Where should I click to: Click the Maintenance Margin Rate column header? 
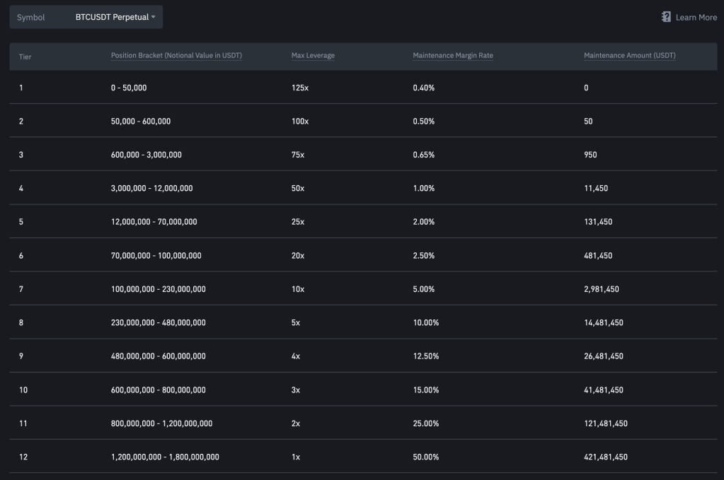coord(452,56)
